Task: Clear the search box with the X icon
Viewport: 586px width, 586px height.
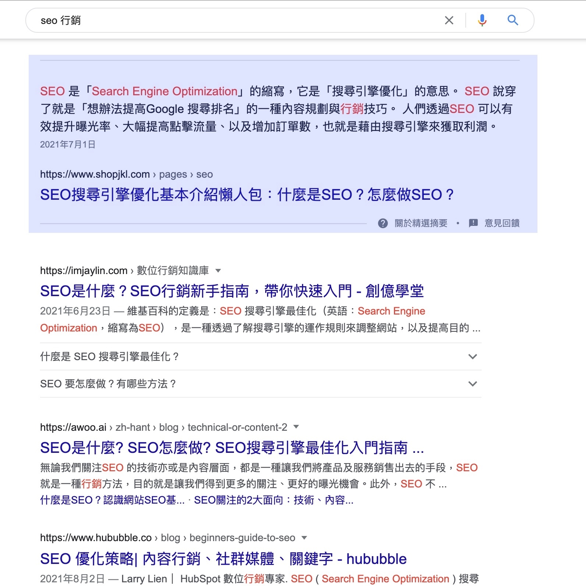Action: (449, 20)
